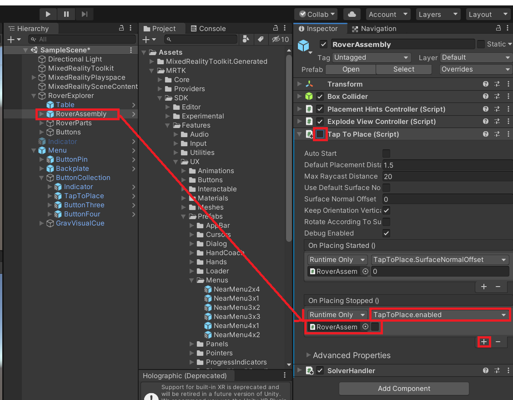Open the Layout dropdown menu
513x400 pixels.
pyautogui.click(x=488, y=14)
